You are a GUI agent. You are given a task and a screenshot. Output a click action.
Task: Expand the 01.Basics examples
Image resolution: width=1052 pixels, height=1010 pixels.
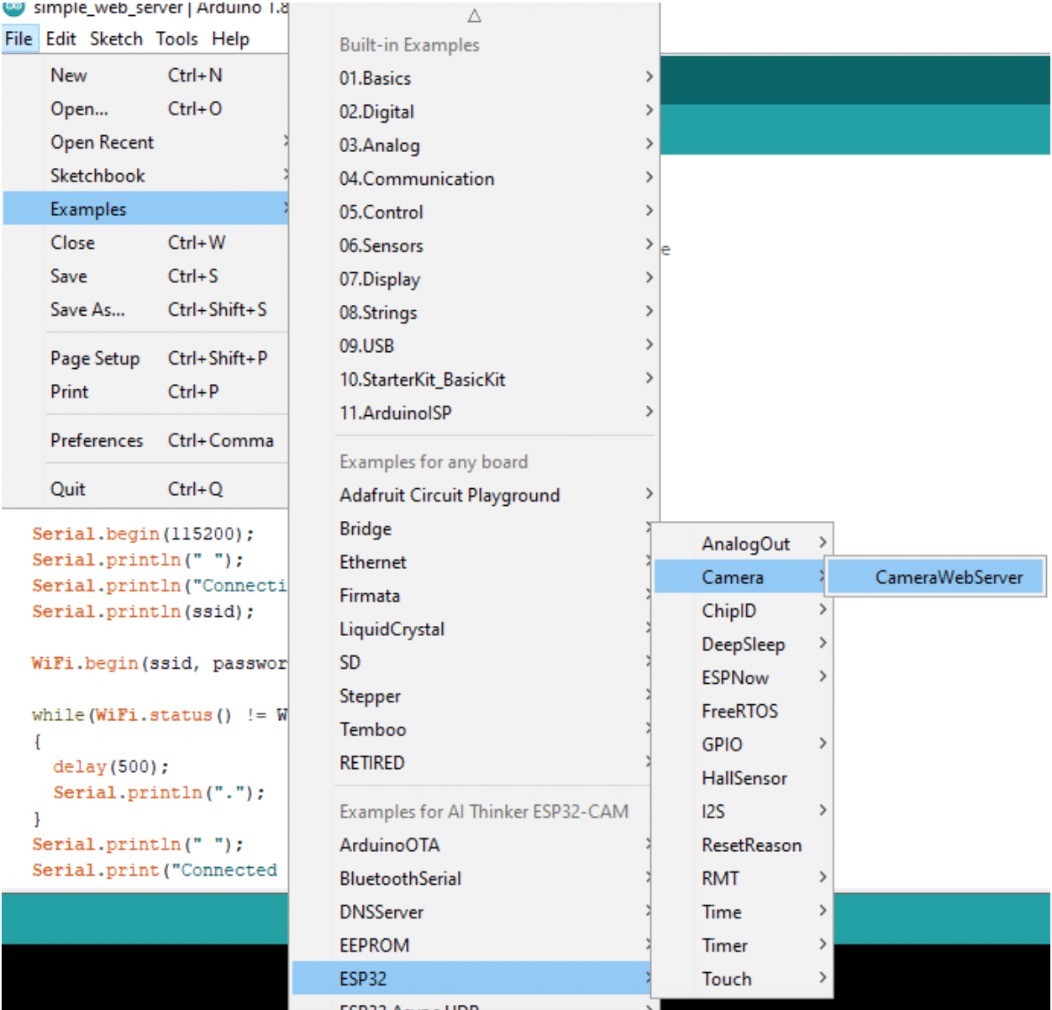click(x=475, y=78)
